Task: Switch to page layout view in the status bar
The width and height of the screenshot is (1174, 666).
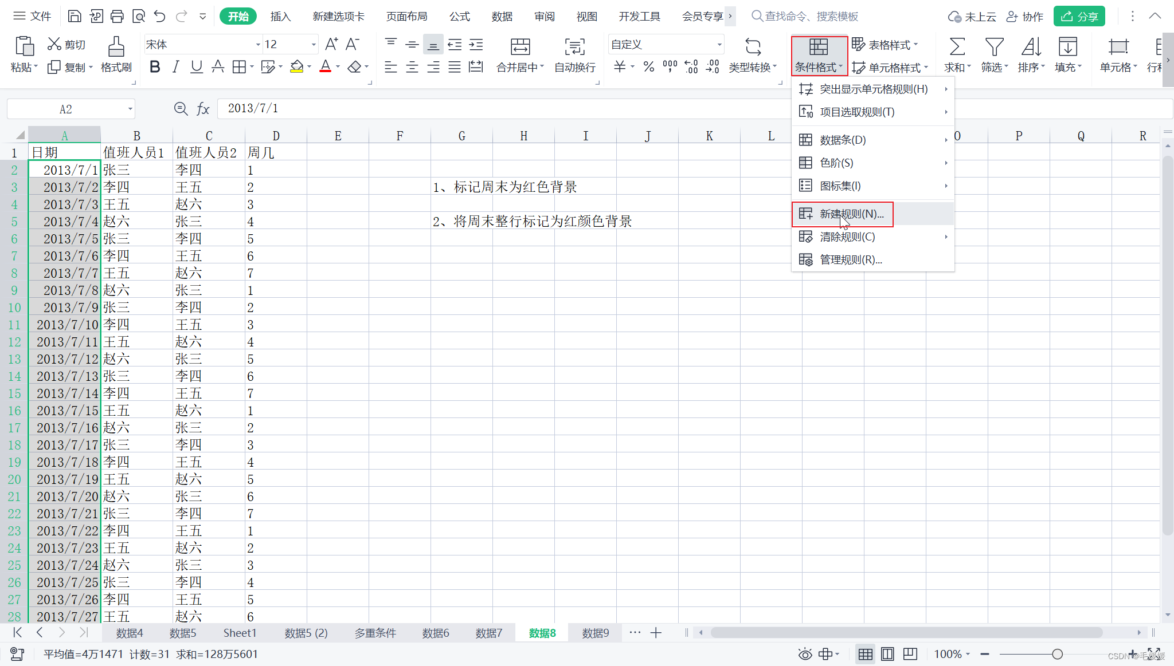Action: point(887,654)
